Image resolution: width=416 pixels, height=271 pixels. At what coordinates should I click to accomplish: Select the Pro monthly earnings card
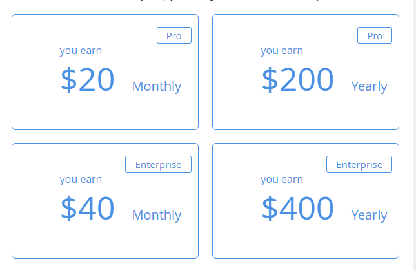(105, 72)
